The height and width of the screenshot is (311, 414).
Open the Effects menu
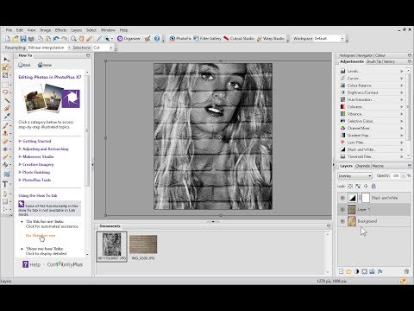tap(60, 30)
